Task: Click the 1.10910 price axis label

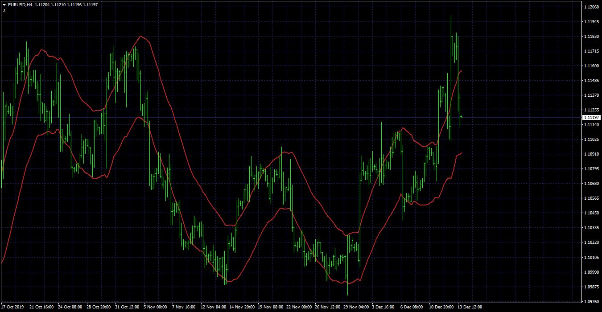Action: [x=591, y=154]
